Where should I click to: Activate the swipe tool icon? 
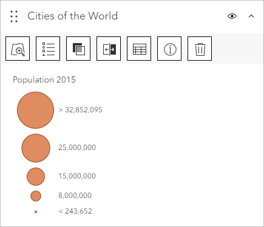coord(109,49)
